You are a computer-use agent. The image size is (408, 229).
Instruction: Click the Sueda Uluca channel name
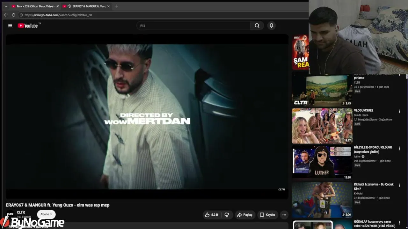pyautogui.click(x=361, y=115)
